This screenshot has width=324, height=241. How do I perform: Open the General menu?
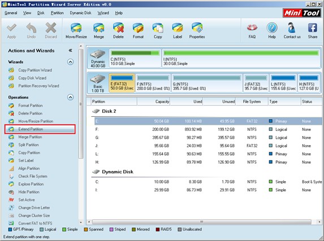(11, 13)
